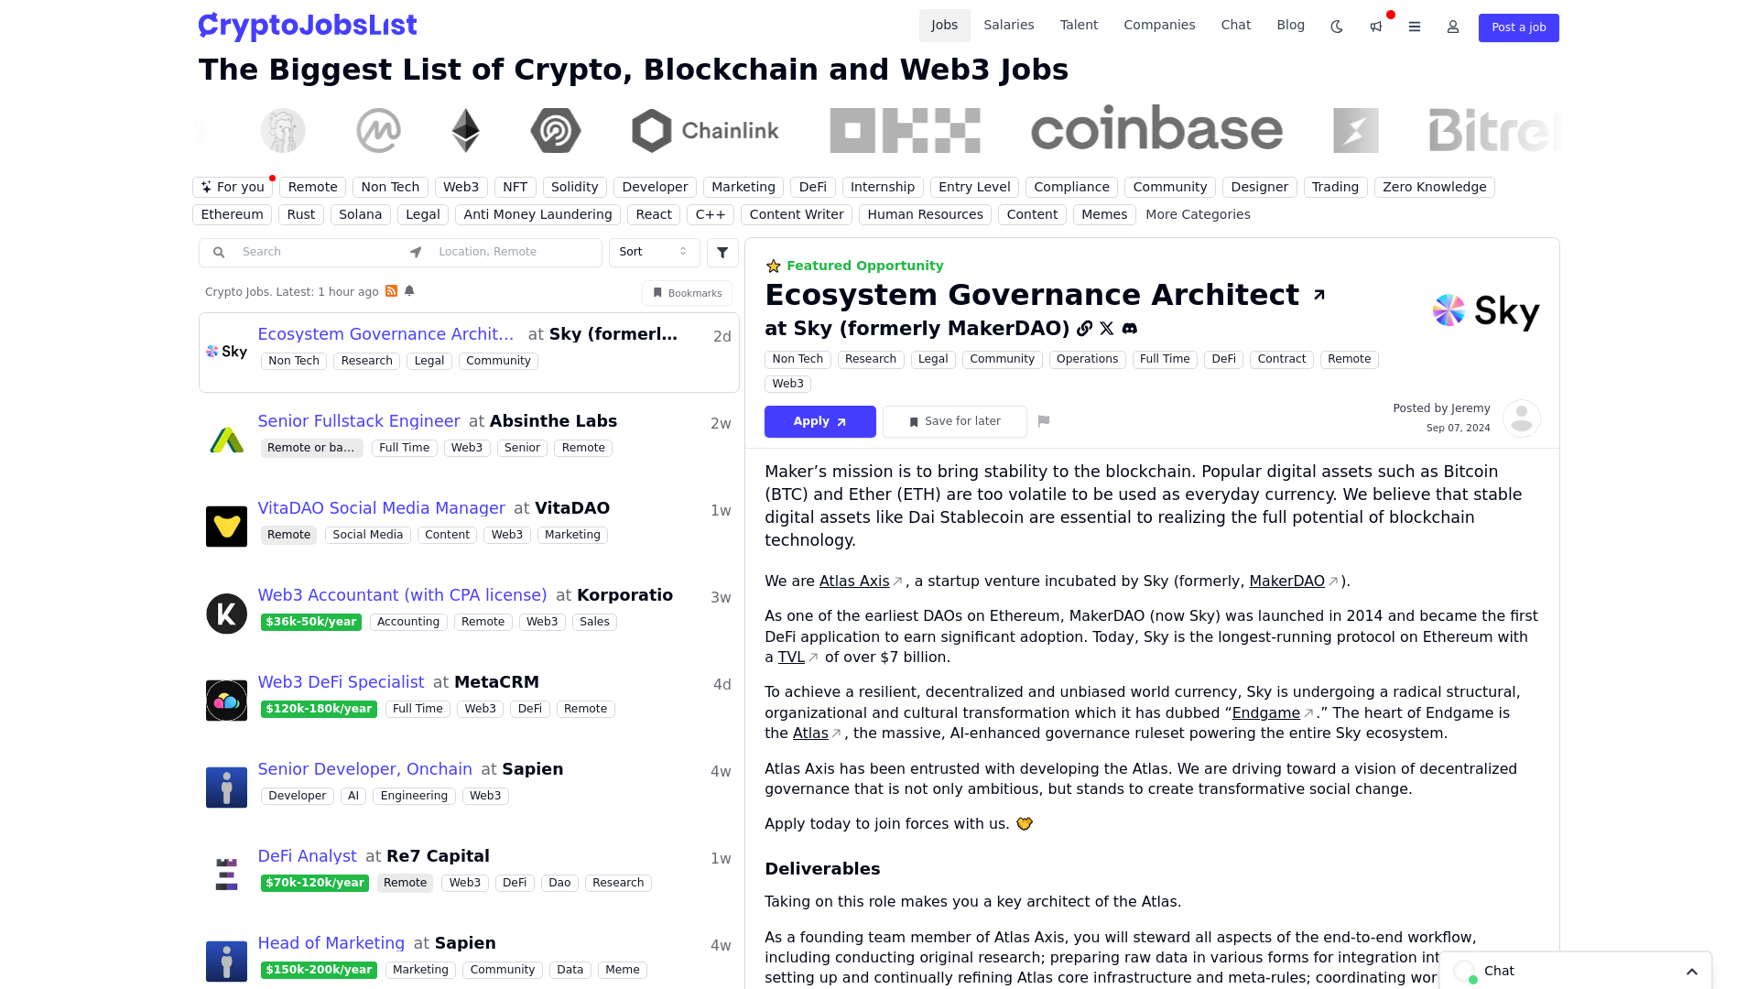This screenshot has height=989, width=1758.
Task: Open Sky's X (Twitter) profile icon
Action: pos(1107,329)
